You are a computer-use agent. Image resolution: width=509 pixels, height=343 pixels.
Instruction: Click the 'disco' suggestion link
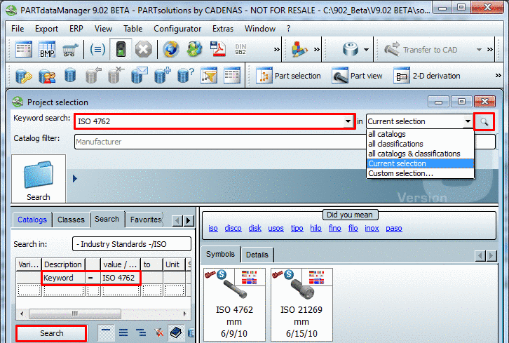tap(233, 229)
